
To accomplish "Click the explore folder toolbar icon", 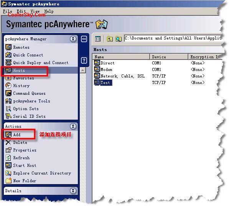I will 119,39.
